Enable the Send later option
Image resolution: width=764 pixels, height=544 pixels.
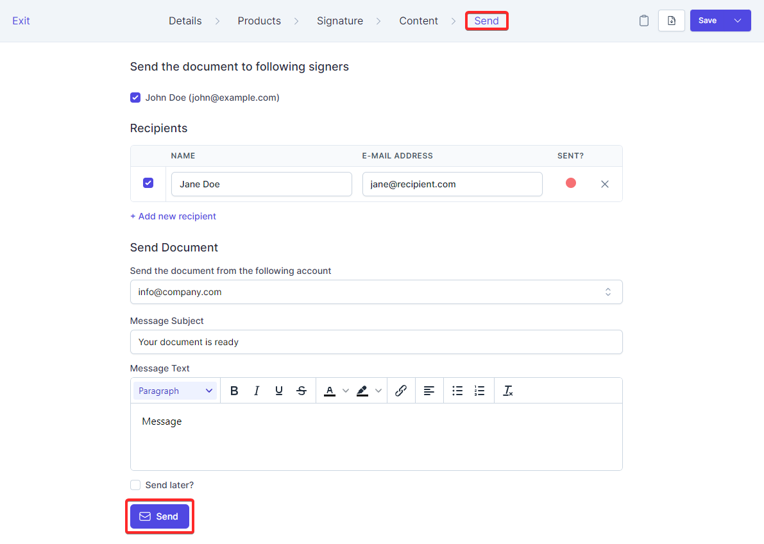tap(135, 485)
